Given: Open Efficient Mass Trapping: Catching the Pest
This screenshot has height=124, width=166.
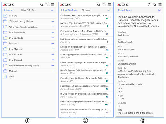Looking at the screenshot, I should pos(86,64).
